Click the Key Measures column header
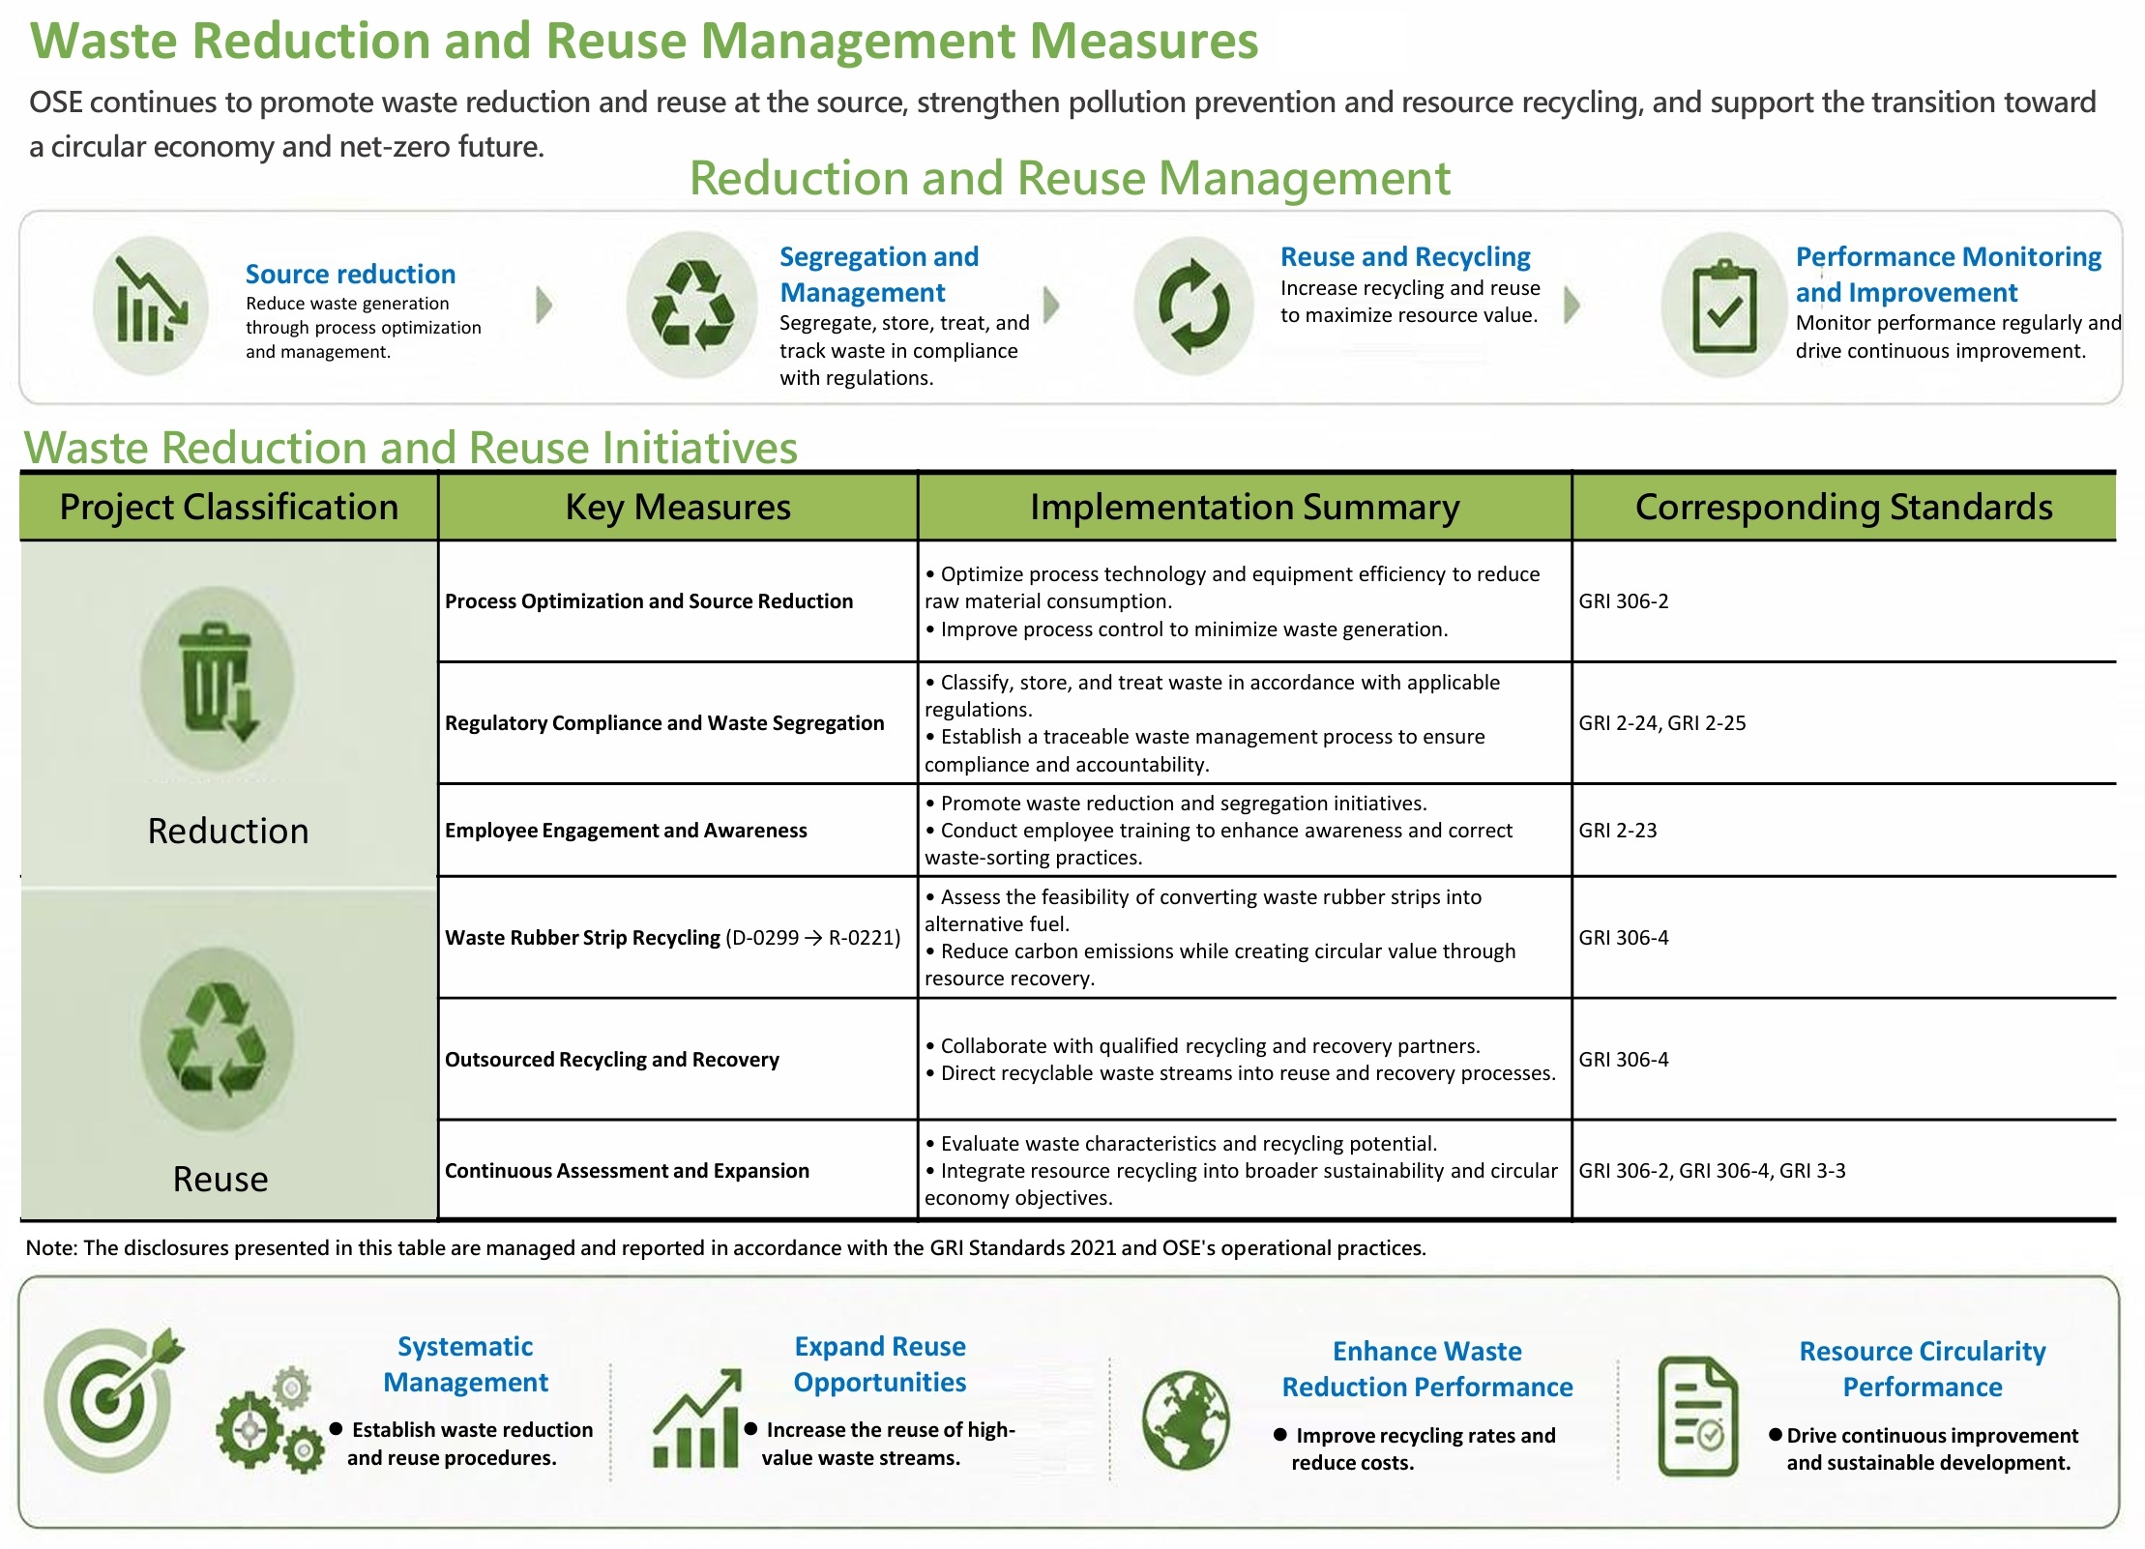The width and height of the screenshot is (2145, 1549). pos(678,507)
